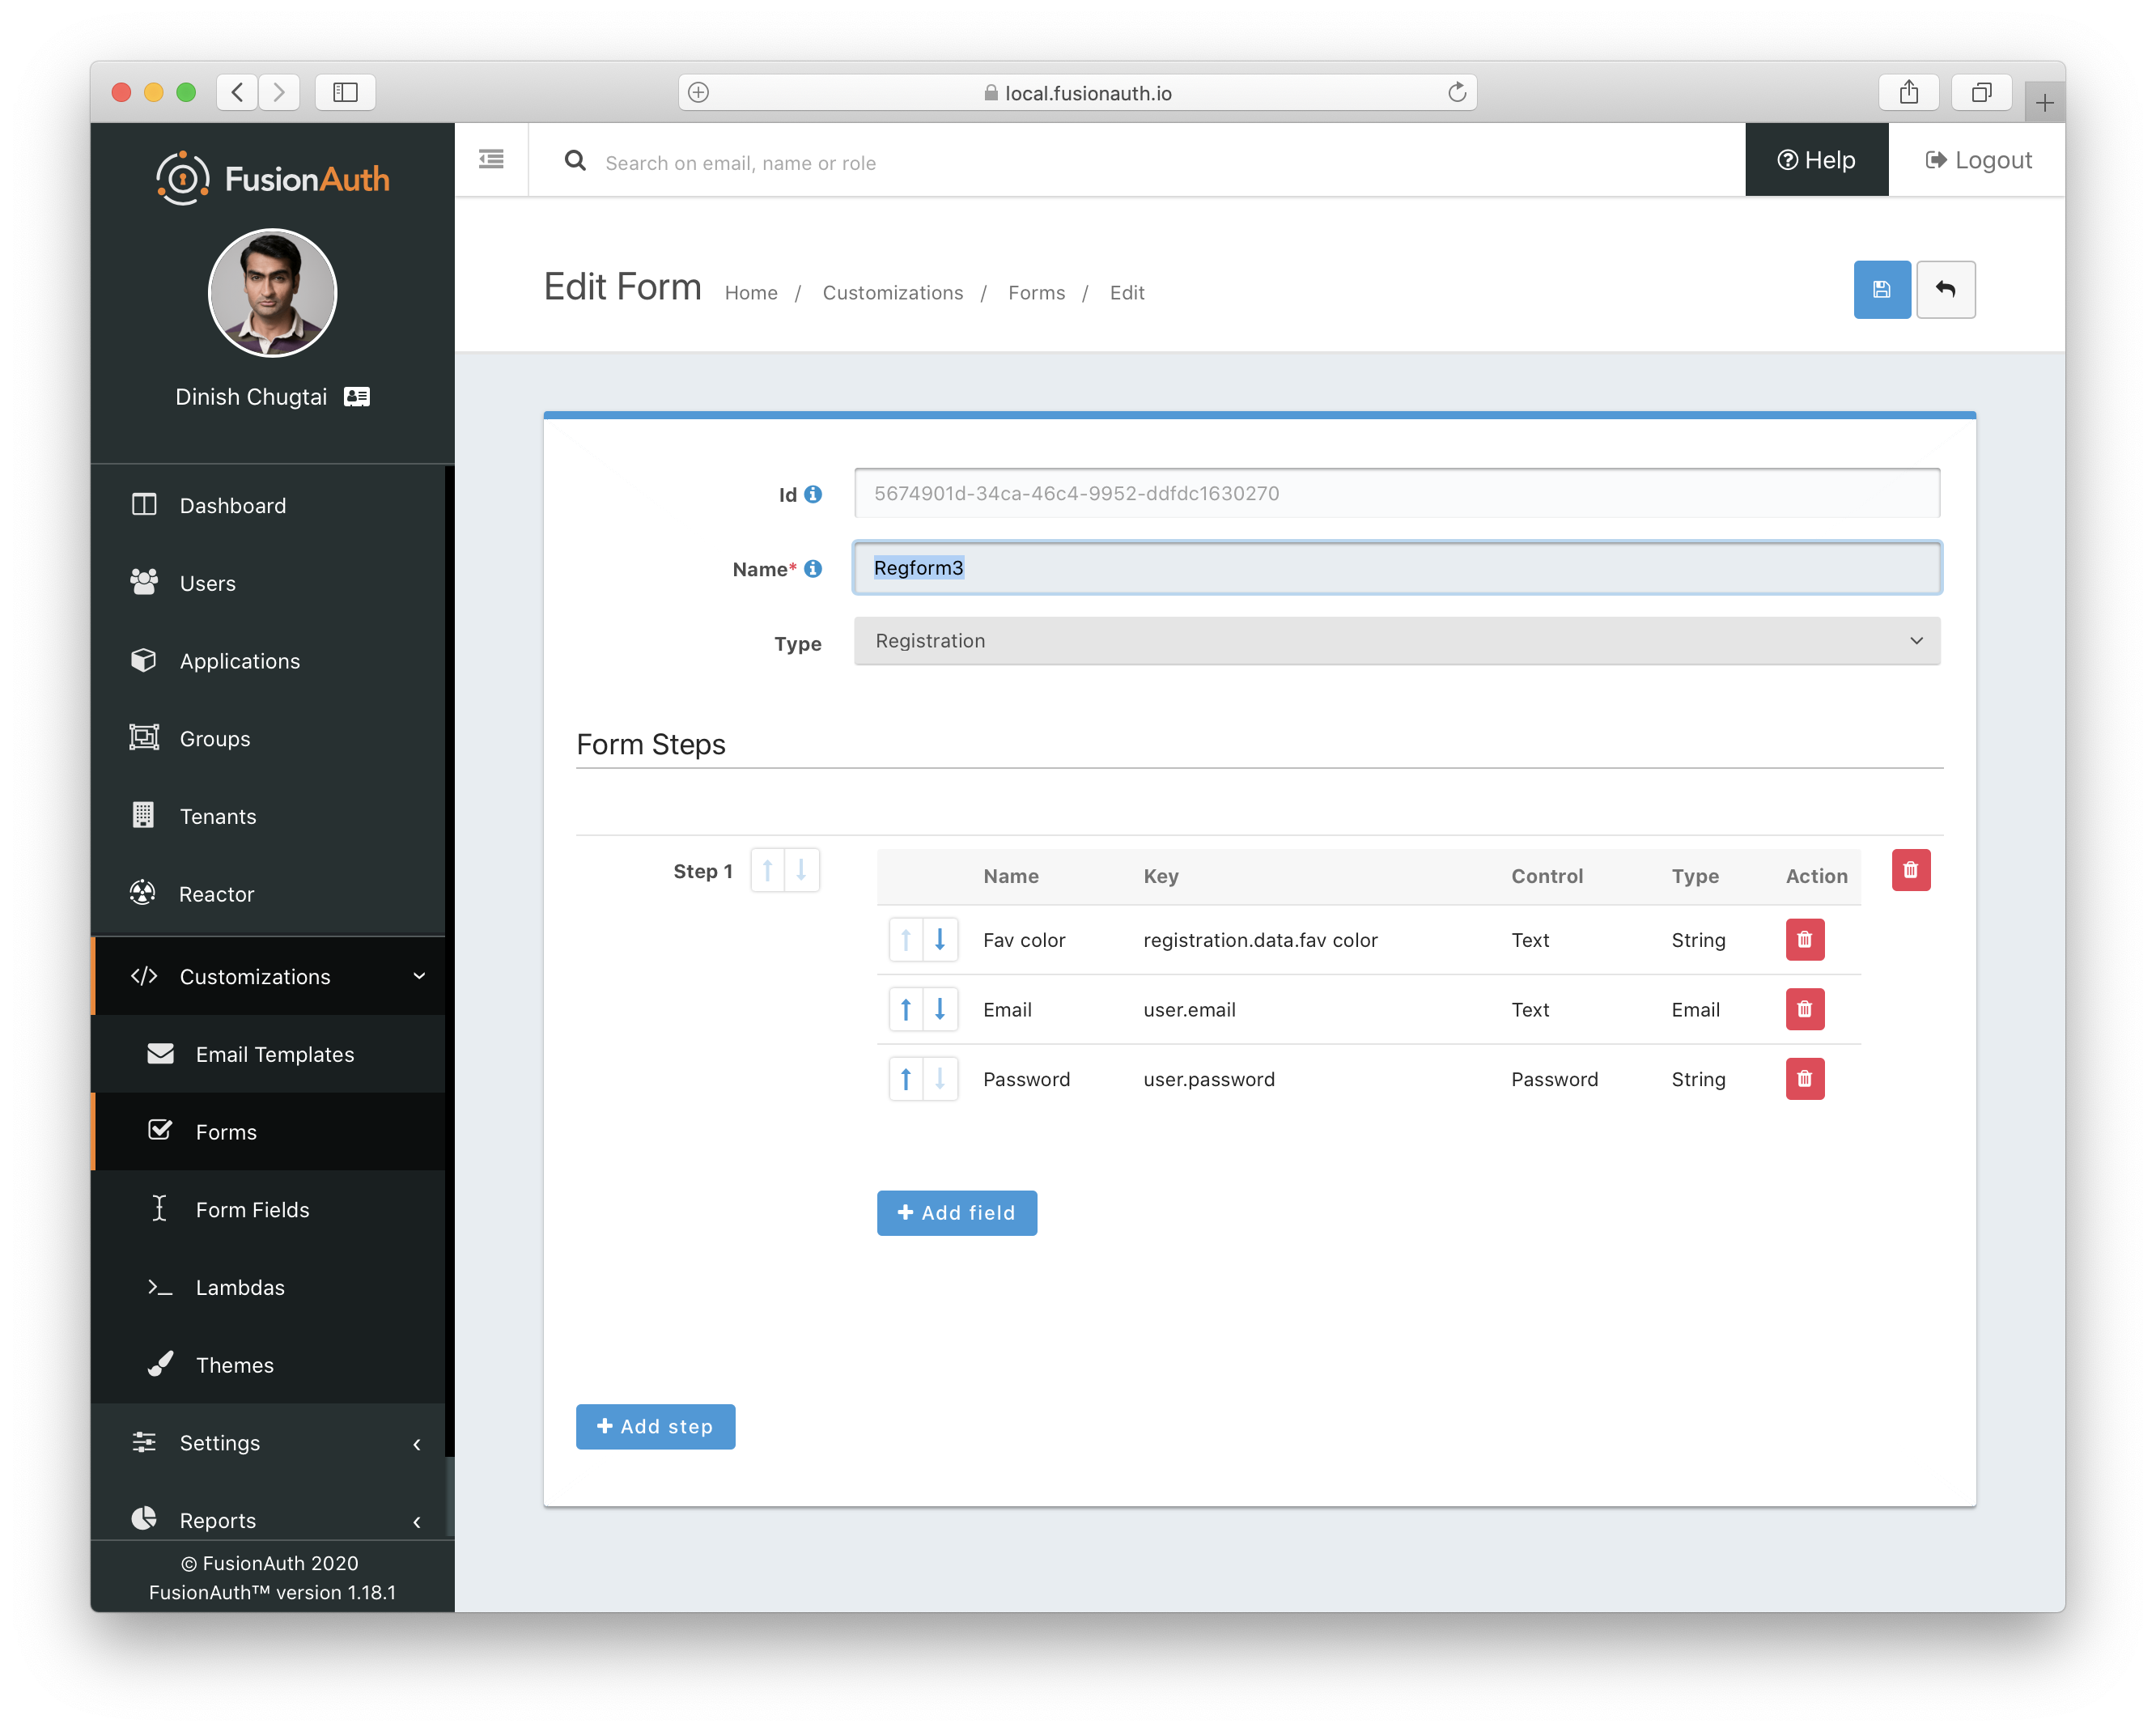Save the form using the disk icon
2156x1732 pixels.
[1882, 289]
